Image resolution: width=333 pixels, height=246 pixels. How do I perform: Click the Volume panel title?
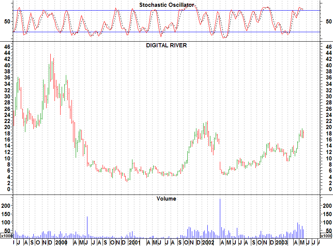click(x=166, y=199)
